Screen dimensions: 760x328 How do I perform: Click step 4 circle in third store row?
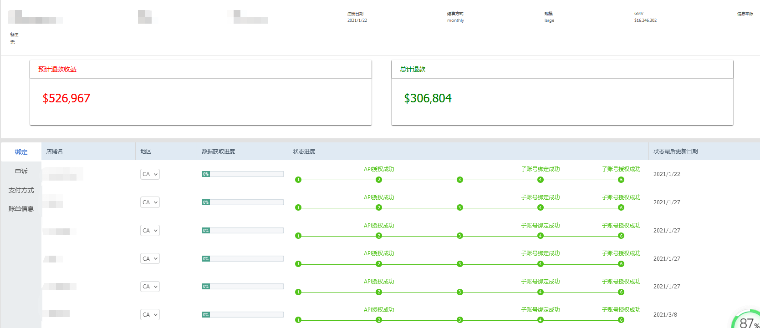[x=541, y=236]
